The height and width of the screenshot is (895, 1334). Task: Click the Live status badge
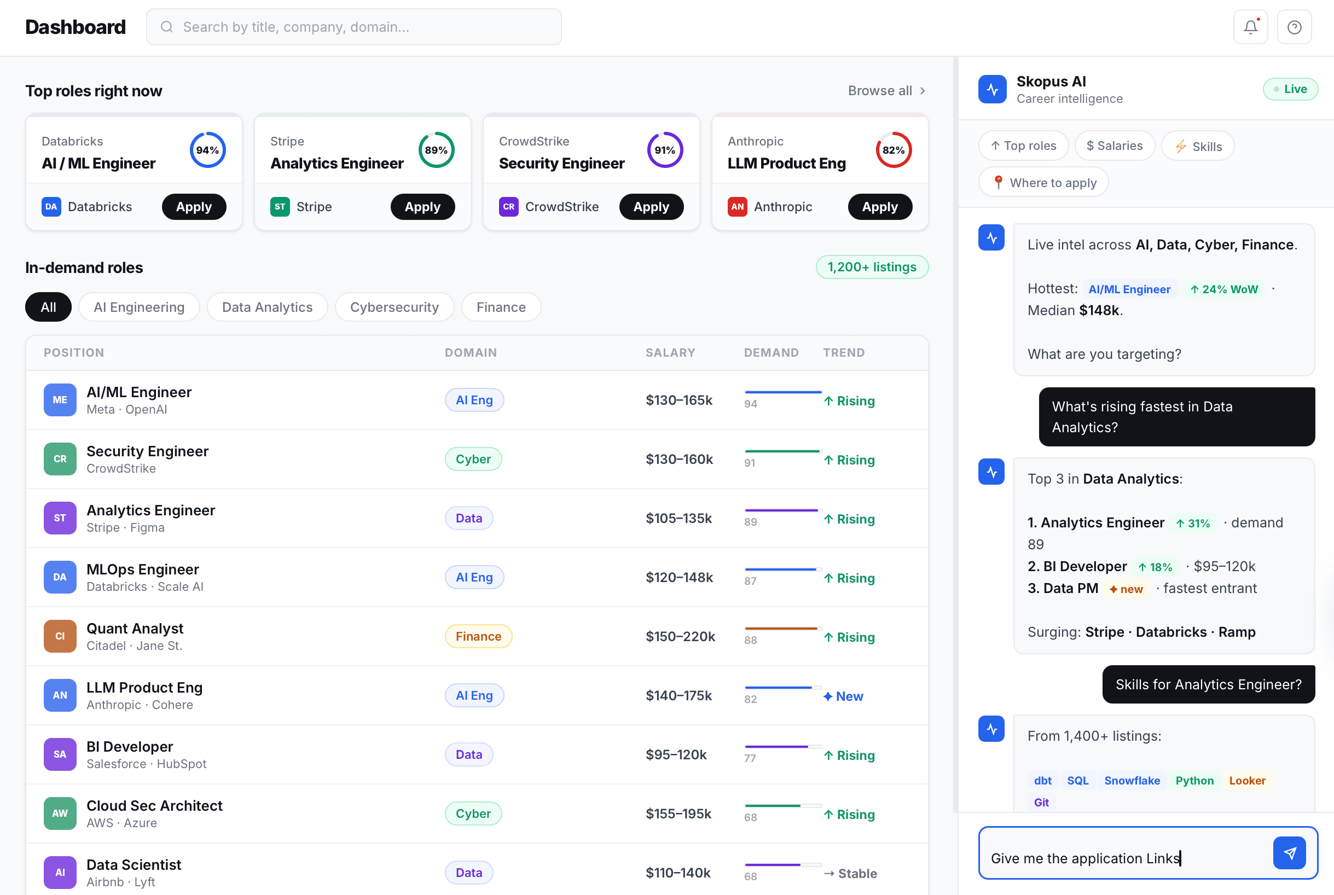click(x=1290, y=89)
